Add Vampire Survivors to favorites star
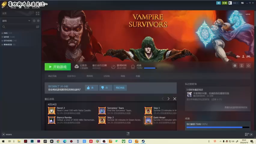 point(248,66)
